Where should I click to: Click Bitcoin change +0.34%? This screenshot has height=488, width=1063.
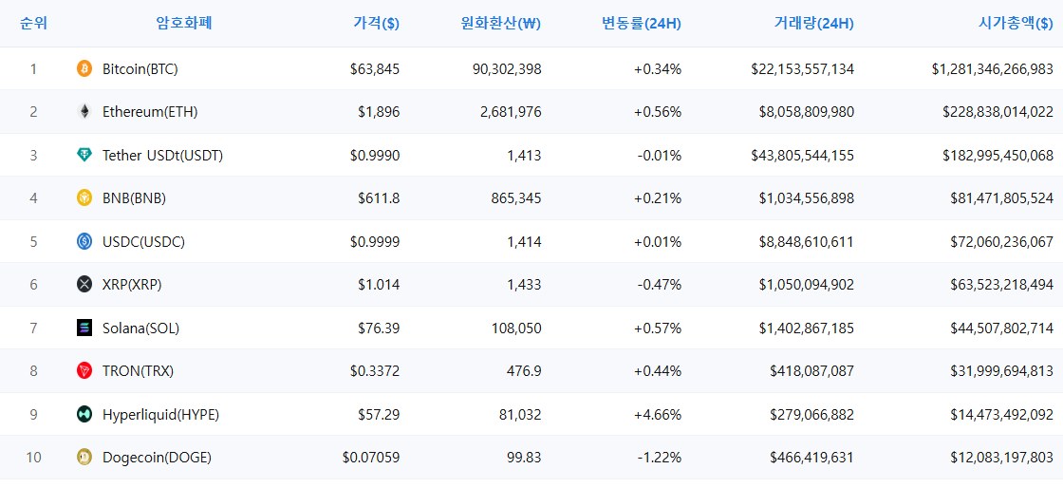658,68
